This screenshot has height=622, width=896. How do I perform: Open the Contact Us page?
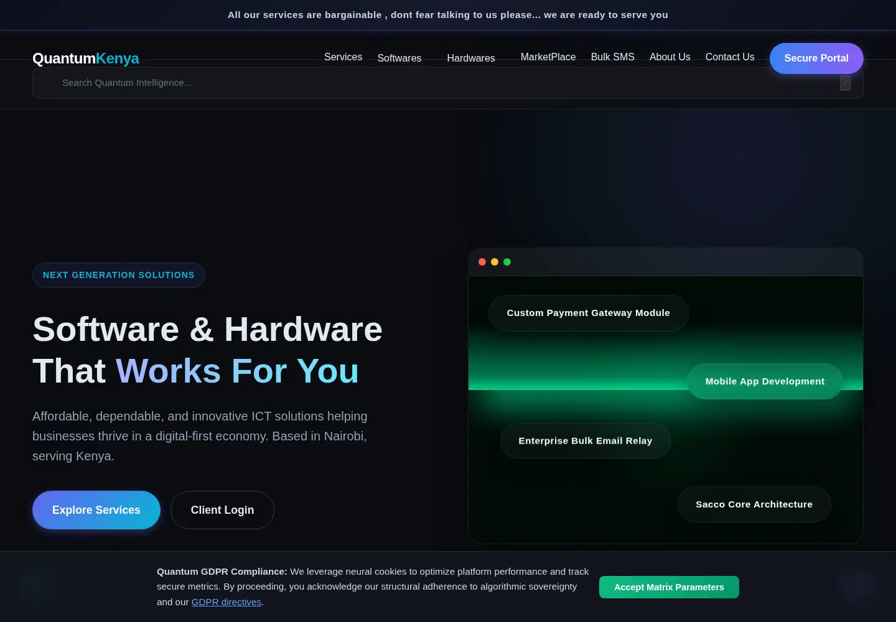pyautogui.click(x=730, y=57)
